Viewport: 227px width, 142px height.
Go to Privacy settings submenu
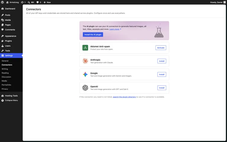tap(5, 89)
